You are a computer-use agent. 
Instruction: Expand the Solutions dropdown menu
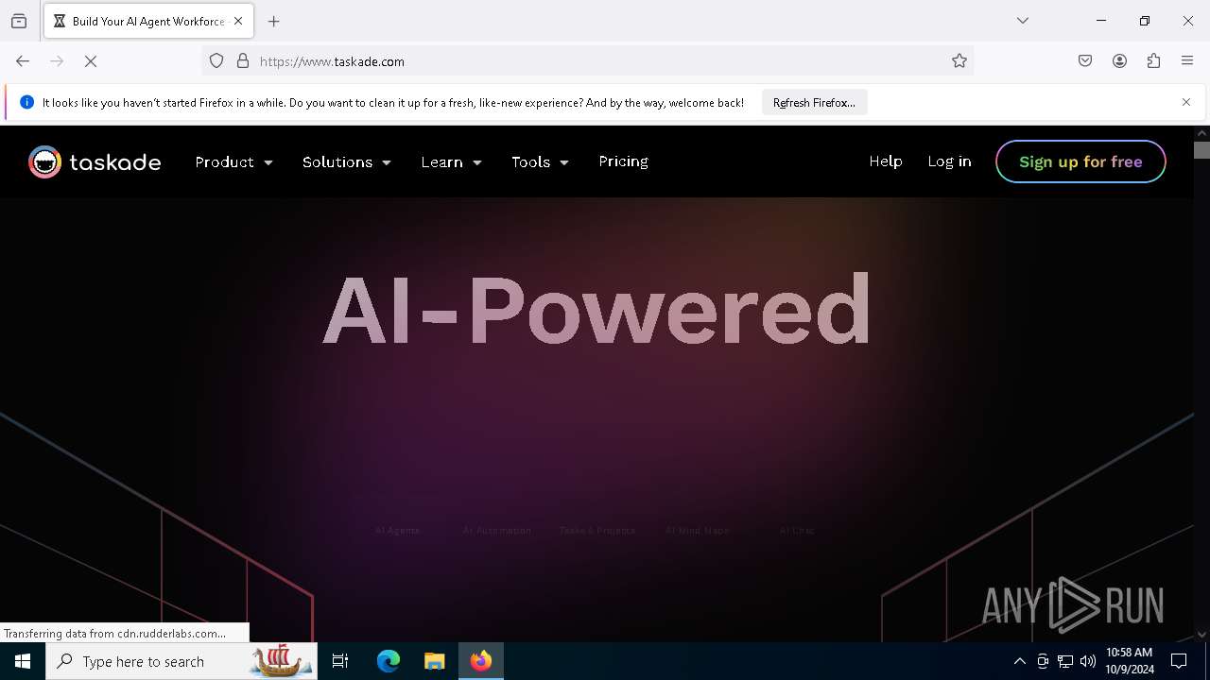click(x=346, y=162)
